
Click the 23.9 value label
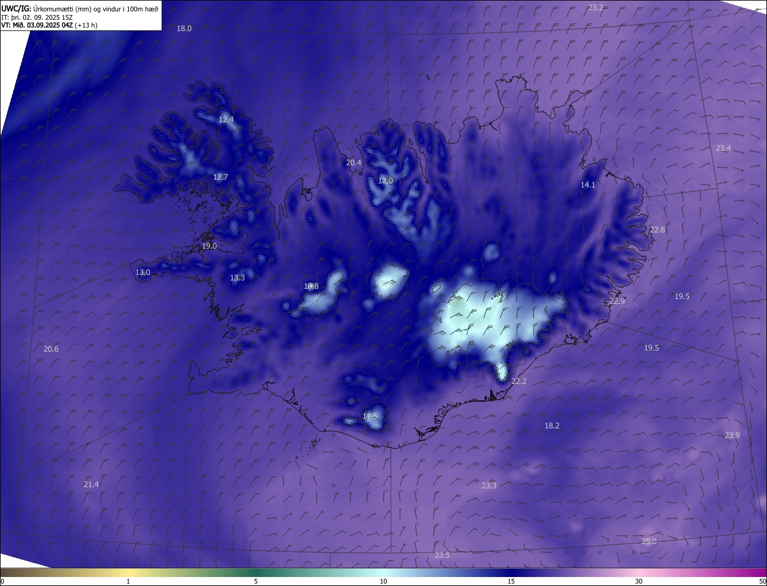[732, 435]
